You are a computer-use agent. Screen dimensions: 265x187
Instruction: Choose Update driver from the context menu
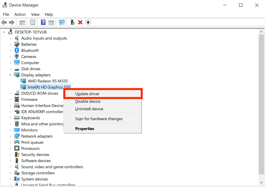(x=87, y=94)
